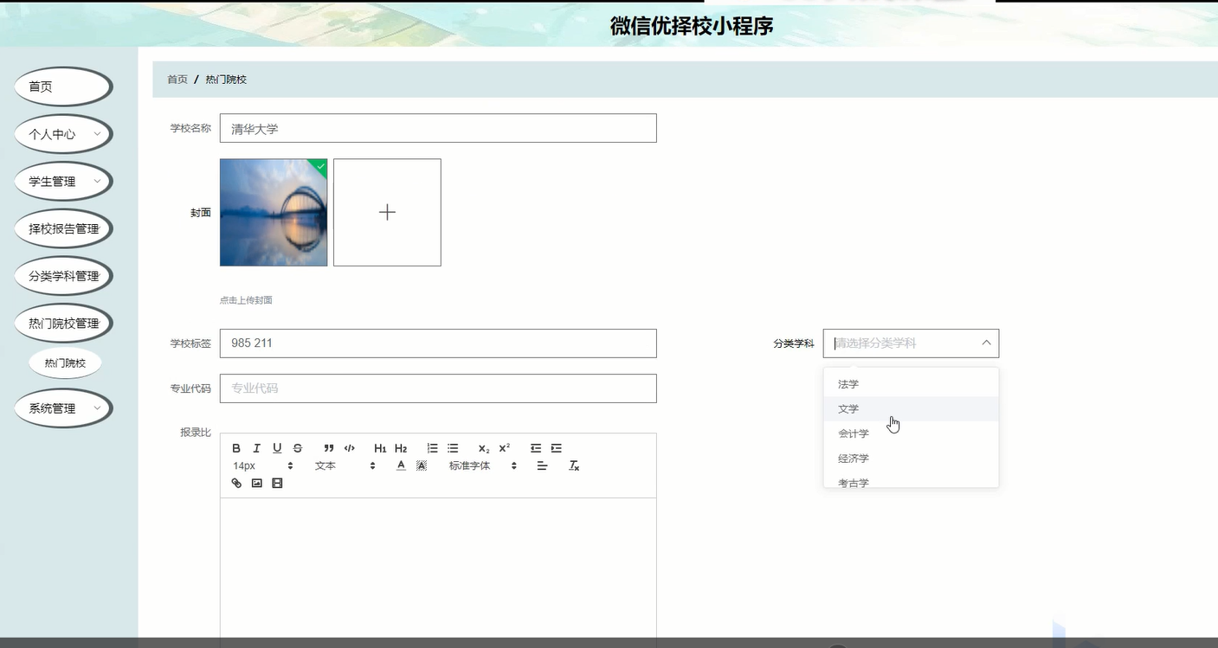
Task: Apply Heading 1 style
Action: (380, 448)
